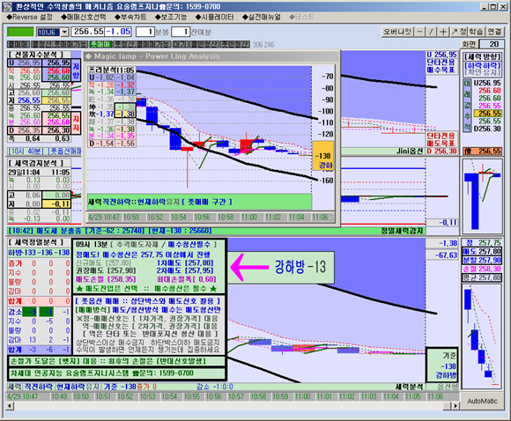Click the grayed 테스트 menu item
The width and height of the screenshot is (511, 421).
302,17
